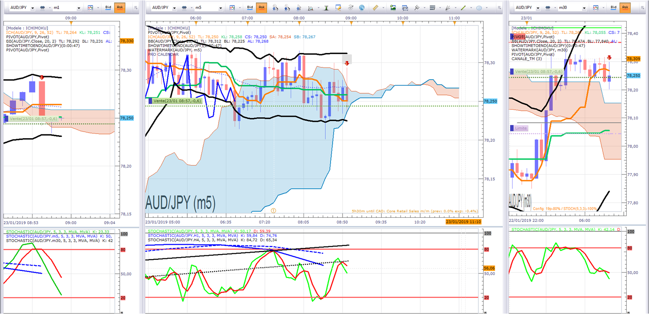Select the fan lines drawing tool

(x=448, y=8)
